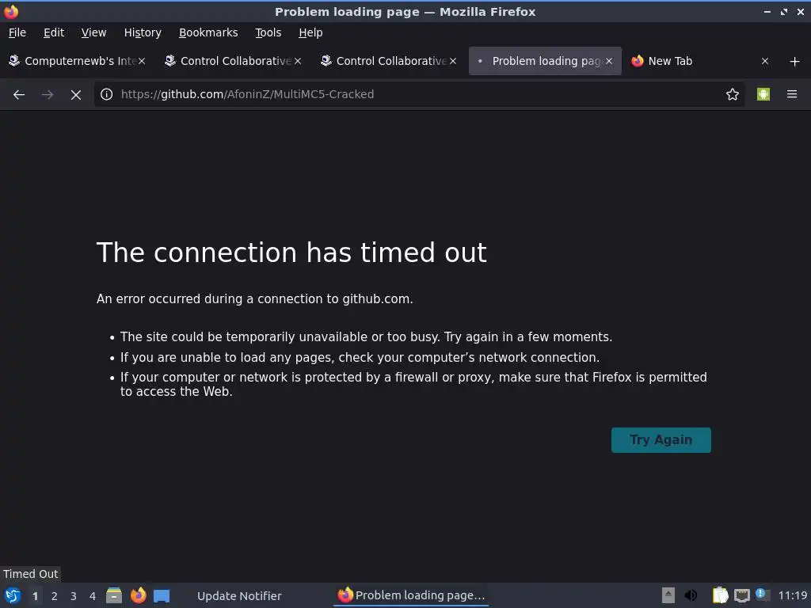Close the second Control Collaborative tab
The width and height of the screenshot is (811, 608).
tap(453, 61)
